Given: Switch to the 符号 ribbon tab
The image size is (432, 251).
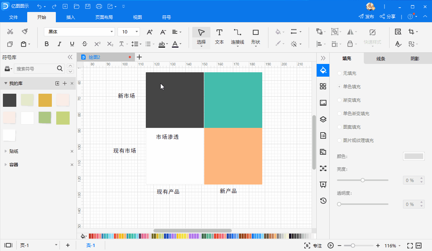Looking at the screenshot, I should coord(166,17).
